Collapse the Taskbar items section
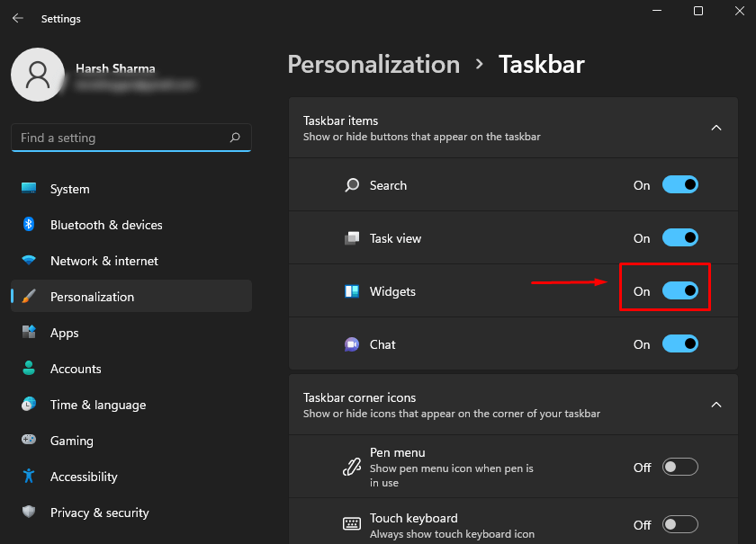Screen dimensions: 756x544 [x=716, y=128]
